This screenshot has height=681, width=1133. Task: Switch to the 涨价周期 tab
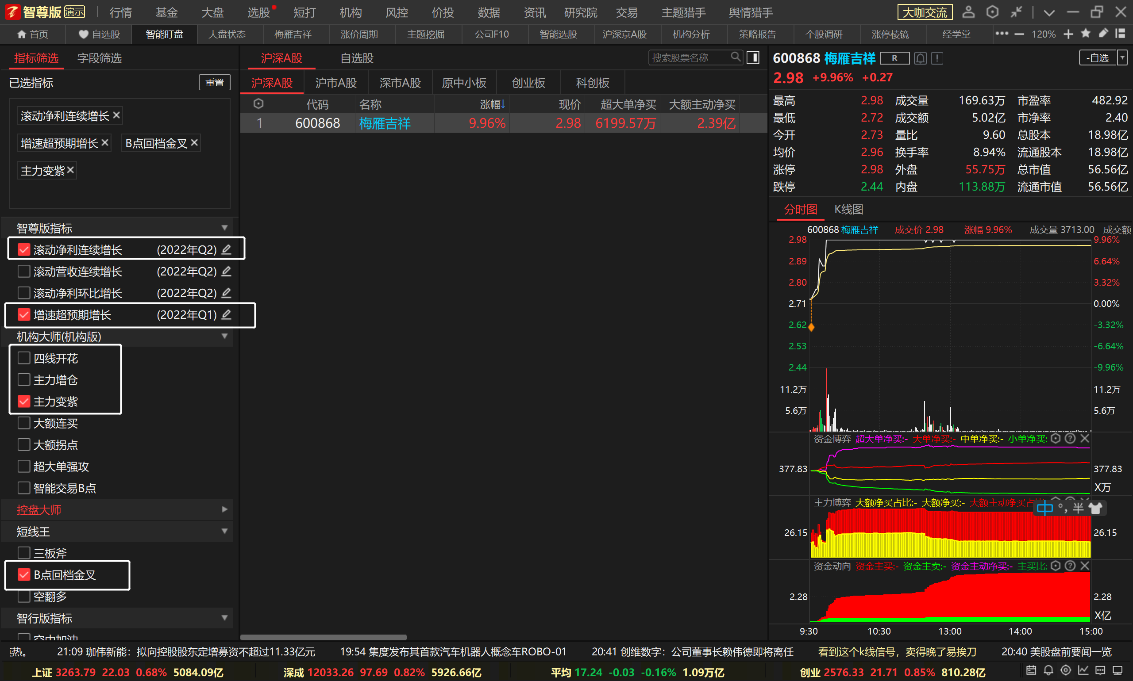(359, 34)
